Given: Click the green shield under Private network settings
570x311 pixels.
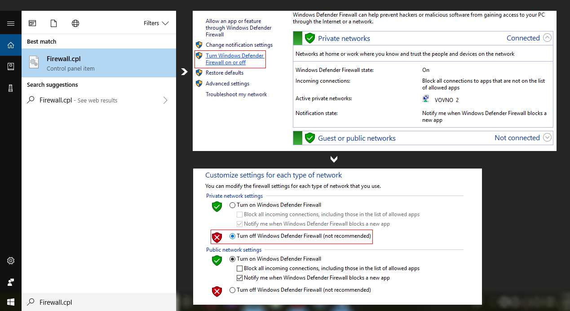Looking at the screenshot, I should click(x=217, y=207).
